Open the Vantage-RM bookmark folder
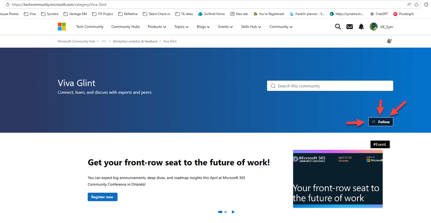The image size is (431, 223). pyautogui.click(x=75, y=14)
